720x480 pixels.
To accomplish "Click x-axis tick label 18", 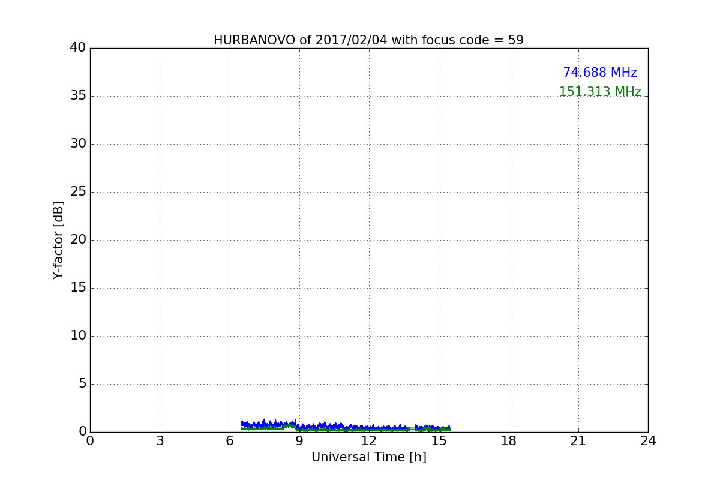I will [x=509, y=441].
